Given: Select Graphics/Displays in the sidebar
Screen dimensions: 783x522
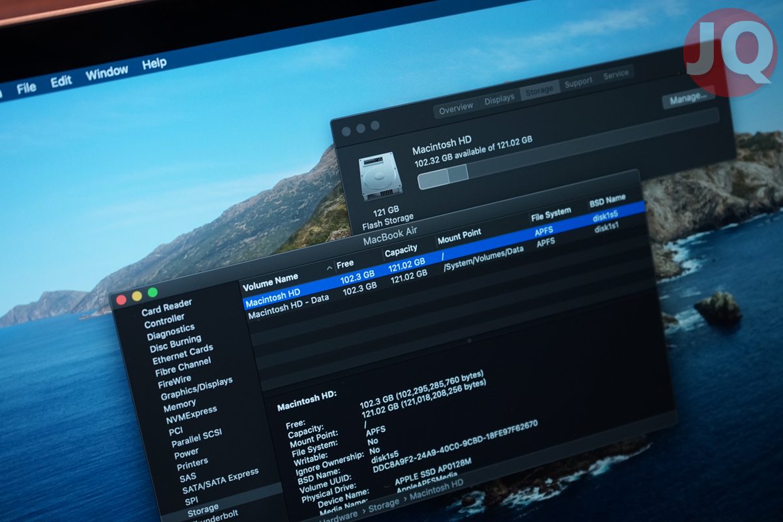Looking at the screenshot, I should pyautogui.click(x=196, y=389).
